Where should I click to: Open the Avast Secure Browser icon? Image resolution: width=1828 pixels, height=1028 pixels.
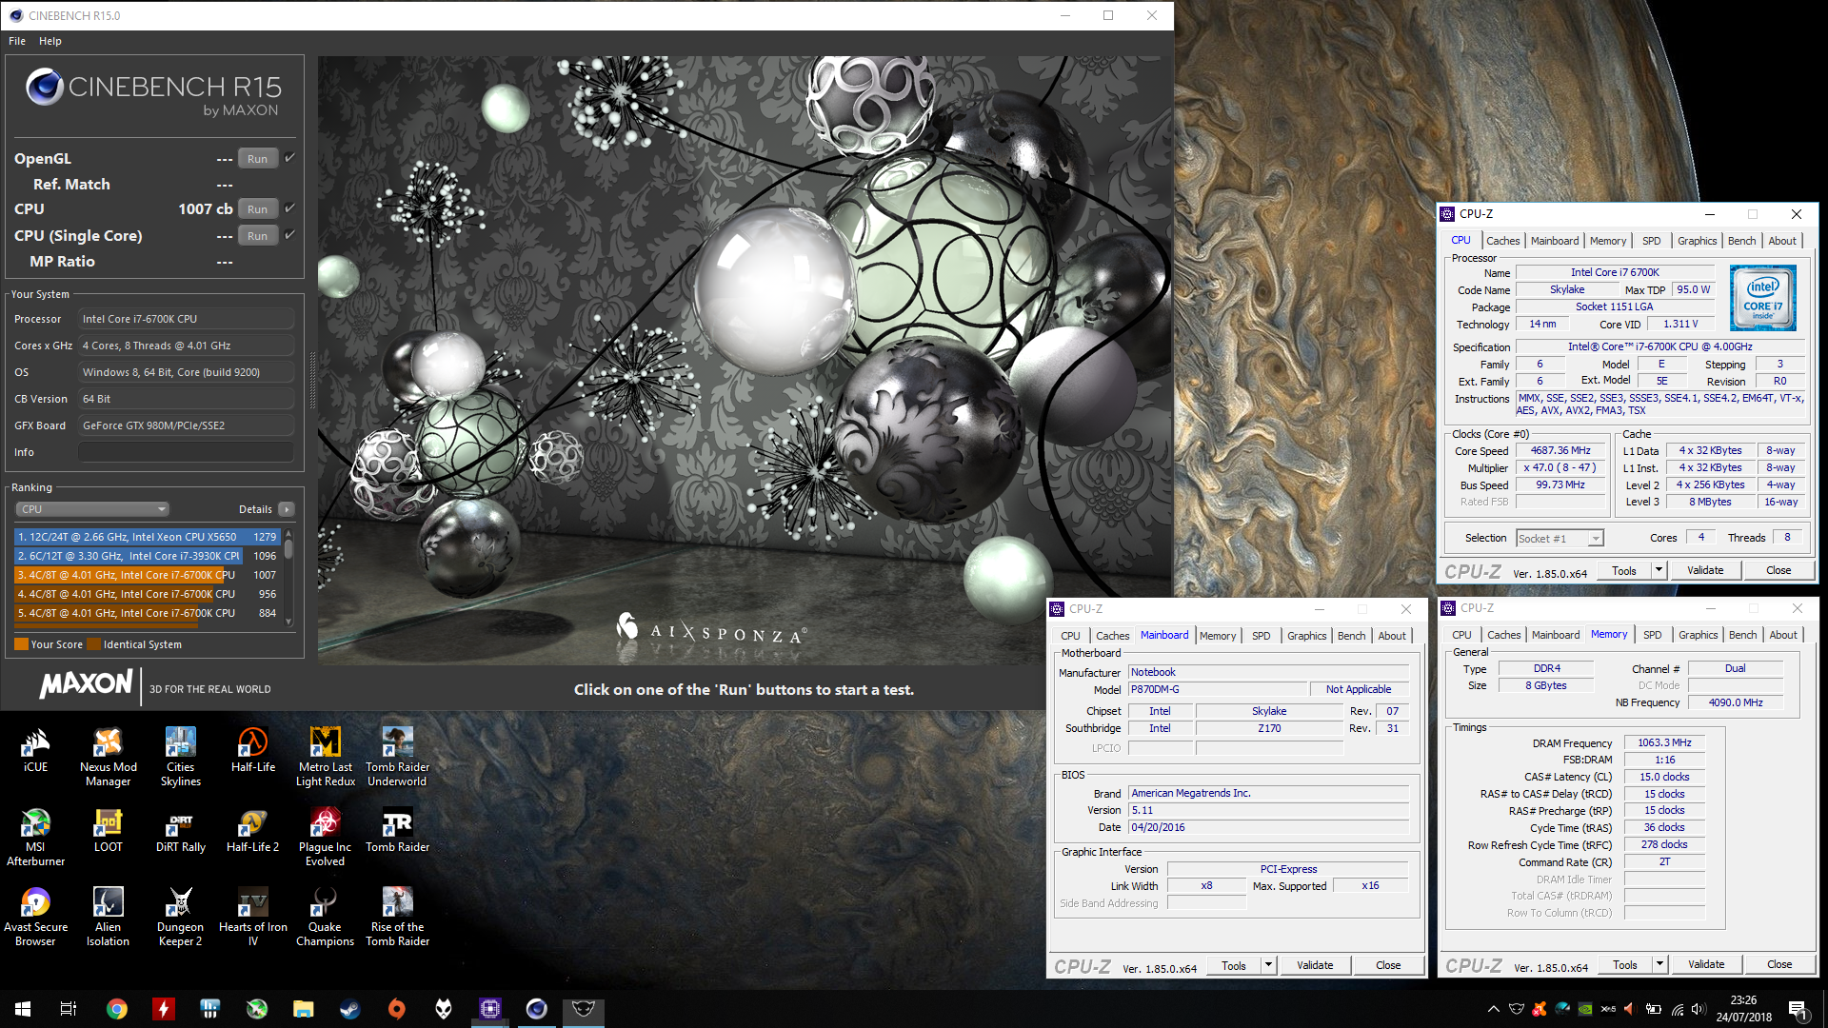tap(35, 917)
